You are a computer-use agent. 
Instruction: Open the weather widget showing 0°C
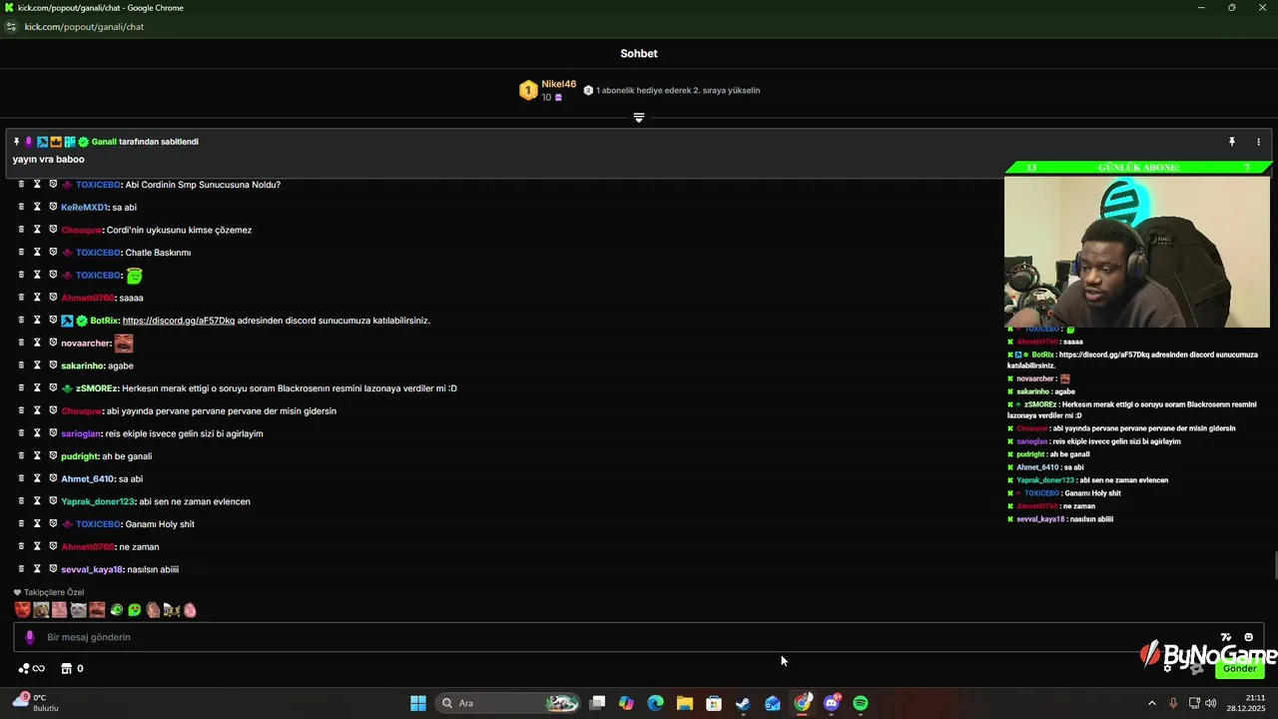[x=35, y=703]
